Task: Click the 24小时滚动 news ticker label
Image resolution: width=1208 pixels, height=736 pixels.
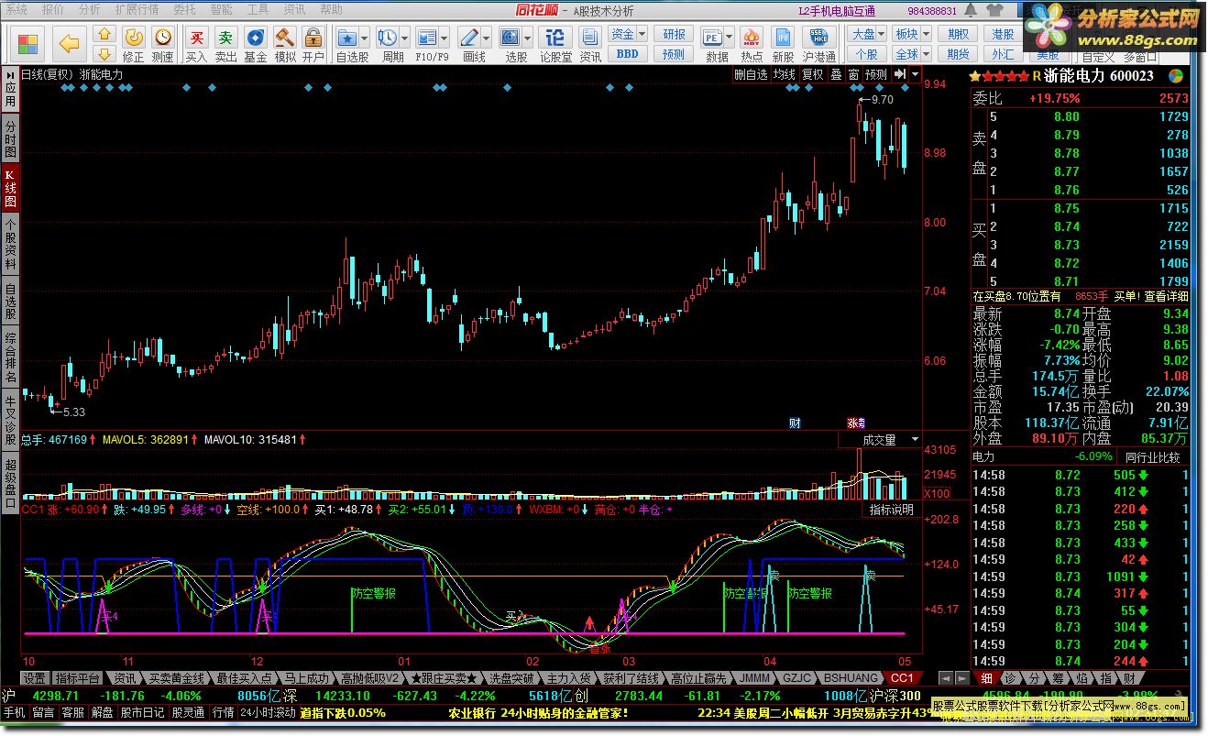Action: (x=269, y=712)
